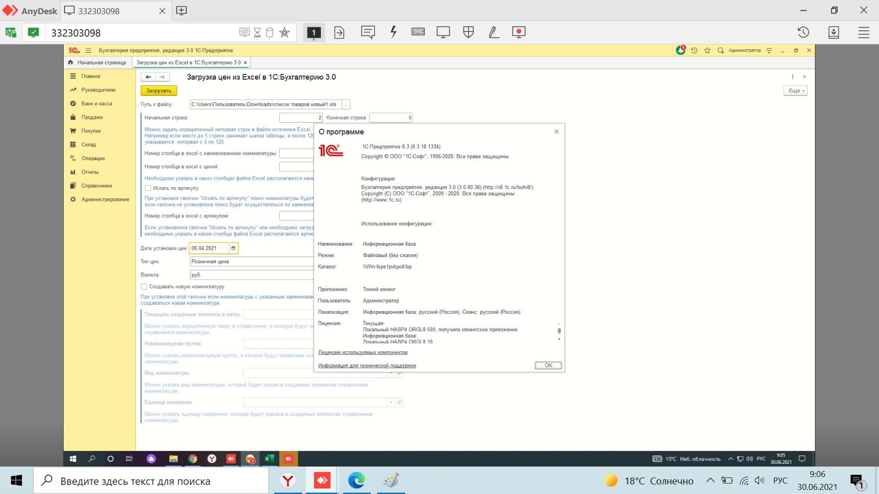The image size is (879, 494).
Task: Click AnyDesk actions lightning bolt icon
Action: pyautogui.click(x=393, y=32)
